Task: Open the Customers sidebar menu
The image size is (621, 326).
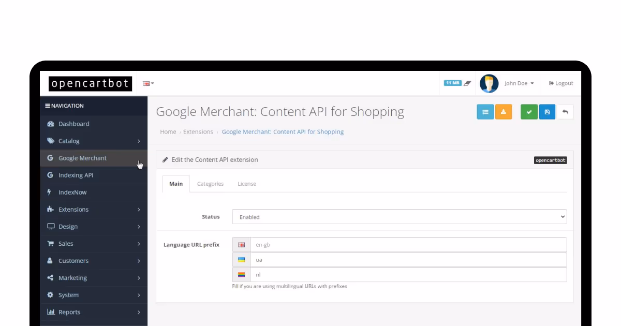Action: tap(94, 260)
